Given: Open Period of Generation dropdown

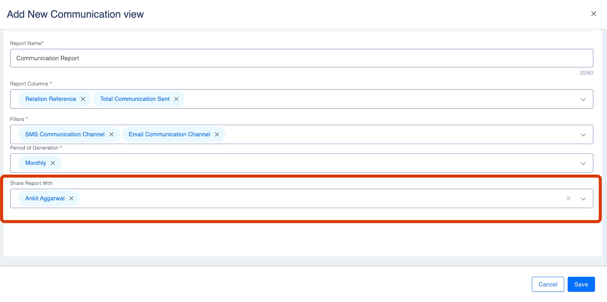Looking at the screenshot, I should tap(583, 163).
